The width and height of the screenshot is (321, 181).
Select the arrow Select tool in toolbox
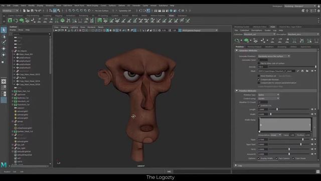click(4, 30)
